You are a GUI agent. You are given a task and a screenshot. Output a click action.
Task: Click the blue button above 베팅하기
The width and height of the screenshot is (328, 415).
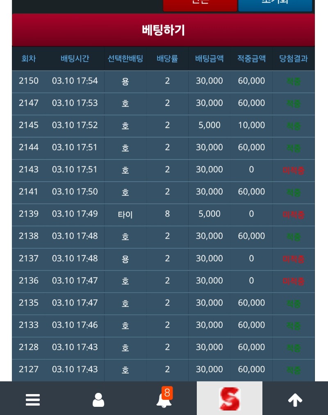(275, 4)
